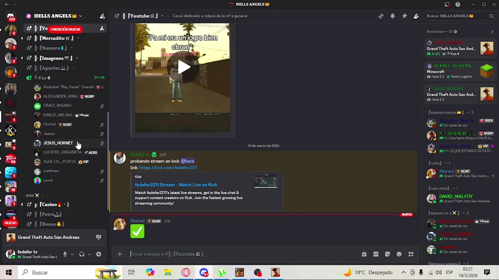Open the inbox icon in title bar
The height and width of the screenshot is (280, 499).
(x=447, y=4)
